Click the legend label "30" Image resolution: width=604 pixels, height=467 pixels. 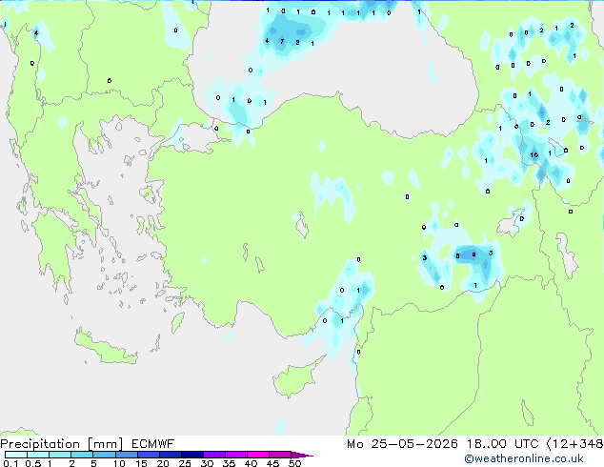tap(207, 463)
